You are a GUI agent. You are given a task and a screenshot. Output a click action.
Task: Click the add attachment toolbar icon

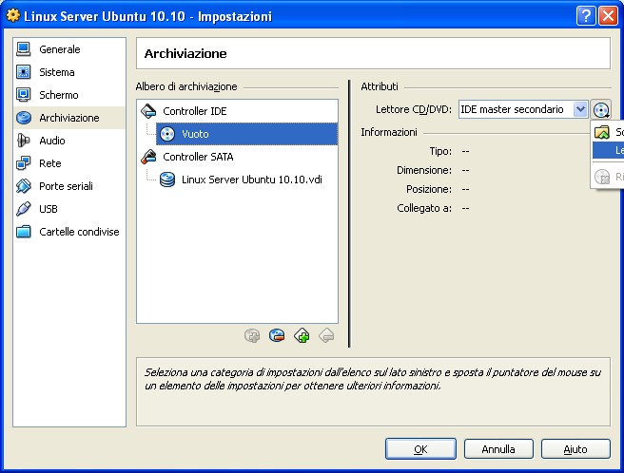point(252,336)
